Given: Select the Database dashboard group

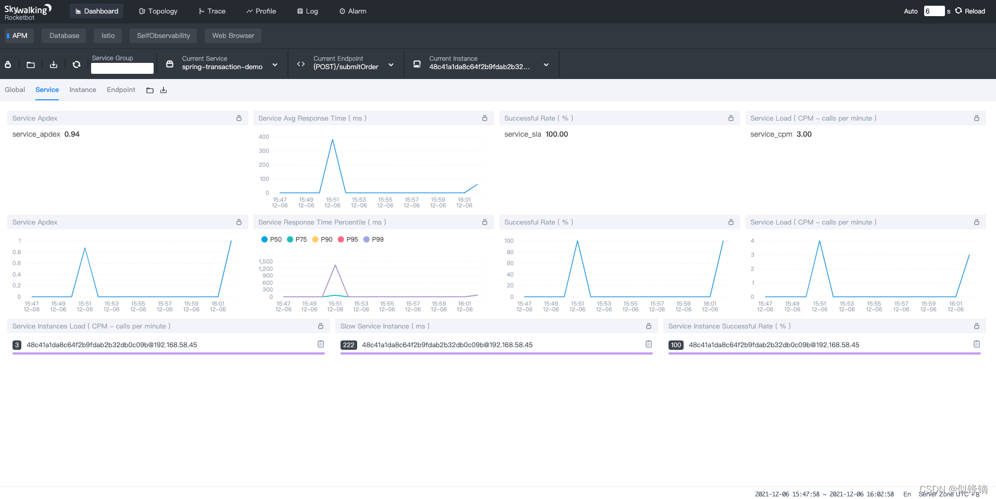Looking at the screenshot, I should click(x=65, y=35).
